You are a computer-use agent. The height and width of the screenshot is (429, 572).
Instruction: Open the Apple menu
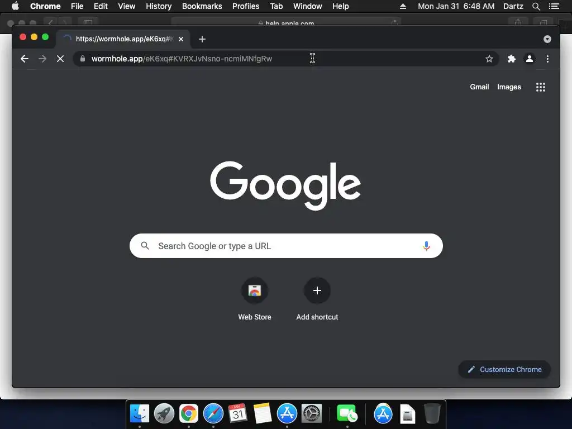coord(15,6)
